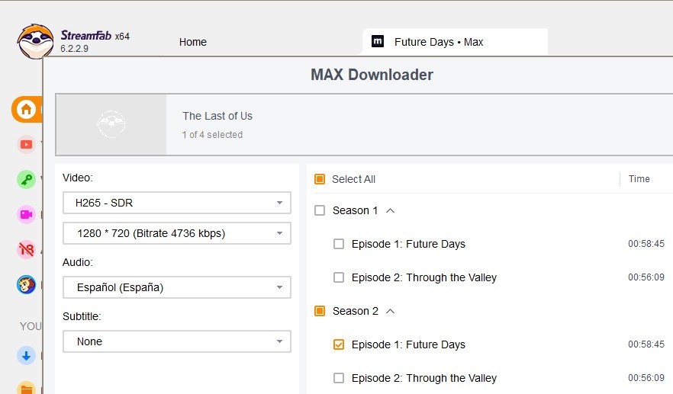This screenshot has width=673, height=394.
Task: Toggle the Select All checkbox
Action: (x=320, y=179)
